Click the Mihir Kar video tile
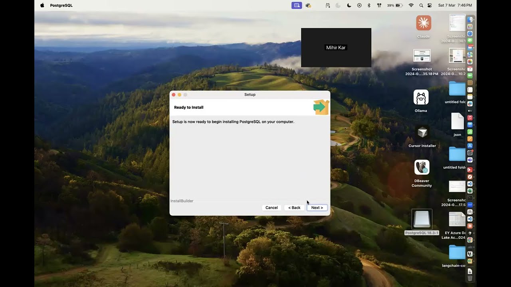 click(x=336, y=47)
